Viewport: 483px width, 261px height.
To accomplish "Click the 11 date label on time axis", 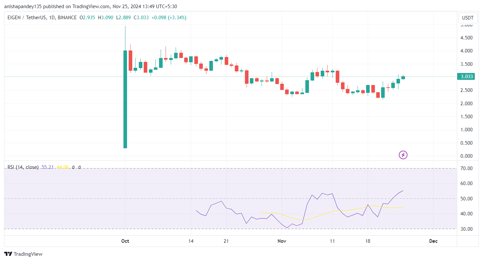I will click(332, 241).
